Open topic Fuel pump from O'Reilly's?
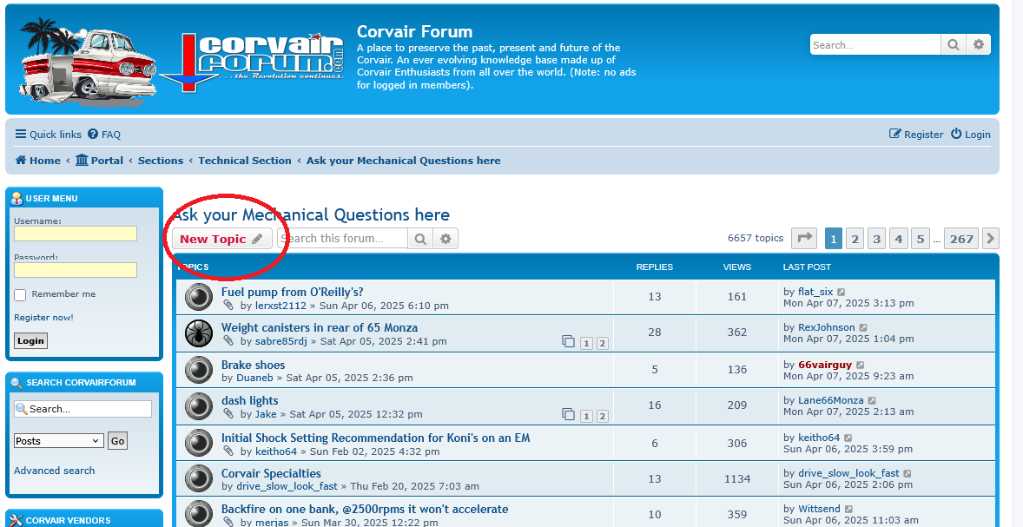1023x527 pixels. pyautogui.click(x=293, y=292)
